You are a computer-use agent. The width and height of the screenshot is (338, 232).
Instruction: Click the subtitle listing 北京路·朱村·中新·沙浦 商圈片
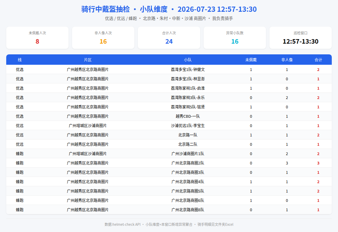(x=175, y=19)
